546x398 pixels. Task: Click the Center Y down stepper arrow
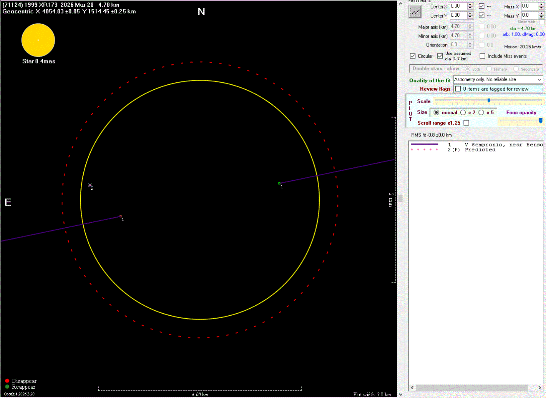click(470, 17)
